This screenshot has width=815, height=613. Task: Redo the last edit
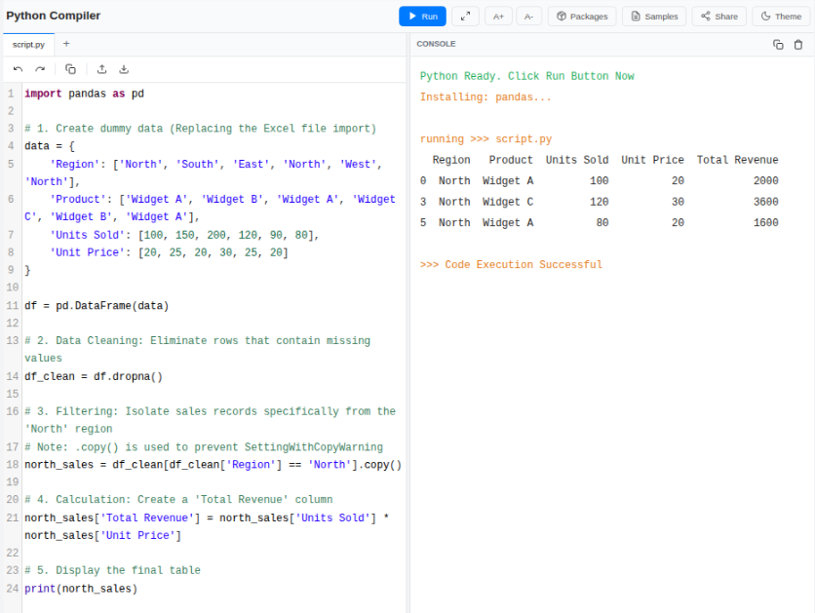pyautogui.click(x=40, y=69)
